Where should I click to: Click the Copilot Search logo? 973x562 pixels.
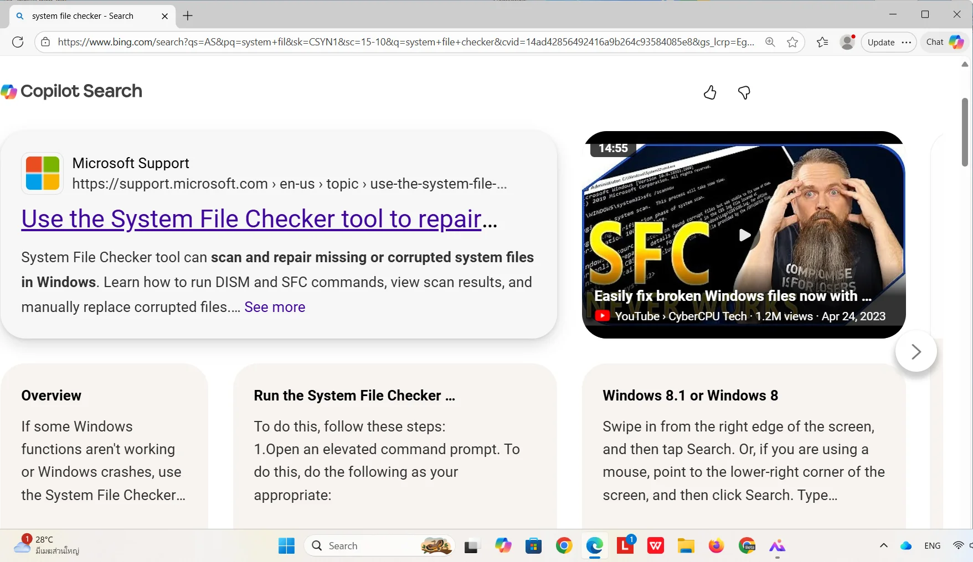tap(71, 91)
